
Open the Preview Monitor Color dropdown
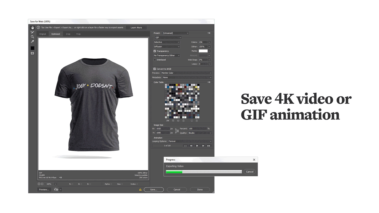pyautogui.click(x=186, y=73)
